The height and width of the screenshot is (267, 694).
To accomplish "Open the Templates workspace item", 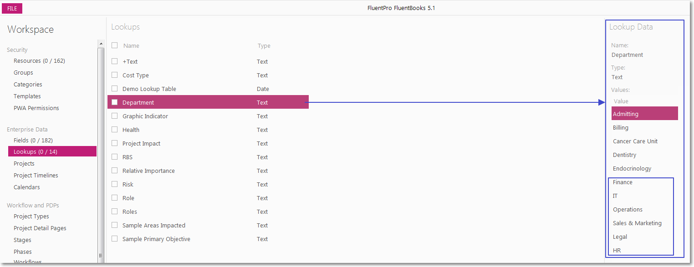I will 27,96.
